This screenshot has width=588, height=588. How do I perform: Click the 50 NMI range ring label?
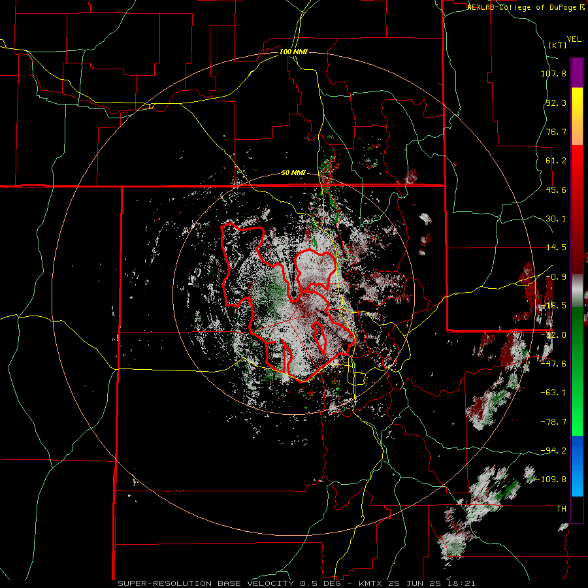tap(293, 173)
